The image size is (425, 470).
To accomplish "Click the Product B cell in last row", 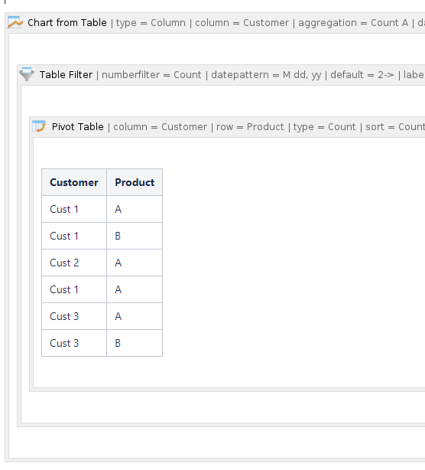I will point(135,343).
